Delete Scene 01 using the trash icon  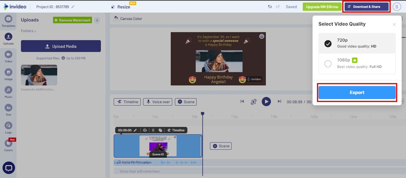coord(153,130)
